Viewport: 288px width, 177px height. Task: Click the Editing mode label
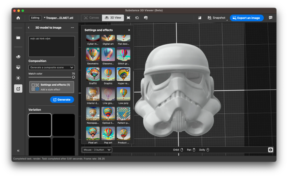[x=35, y=18]
